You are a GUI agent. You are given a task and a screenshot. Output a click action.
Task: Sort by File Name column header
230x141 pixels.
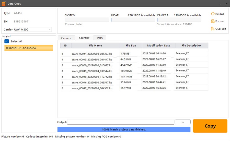pyautogui.click(x=96, y=46)
